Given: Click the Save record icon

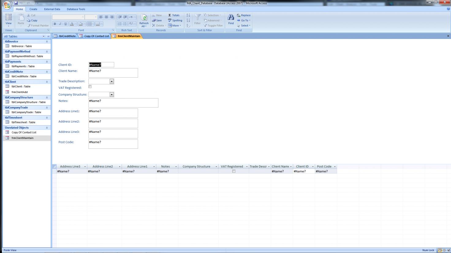Looking at the screenshot, I should [x=154, y=20].
